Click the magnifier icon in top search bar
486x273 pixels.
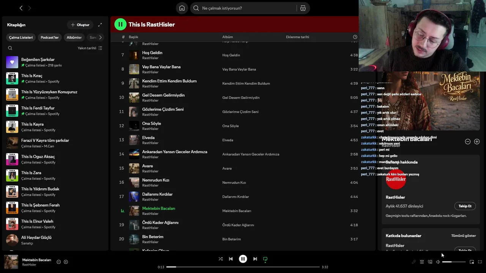[196, 8]
